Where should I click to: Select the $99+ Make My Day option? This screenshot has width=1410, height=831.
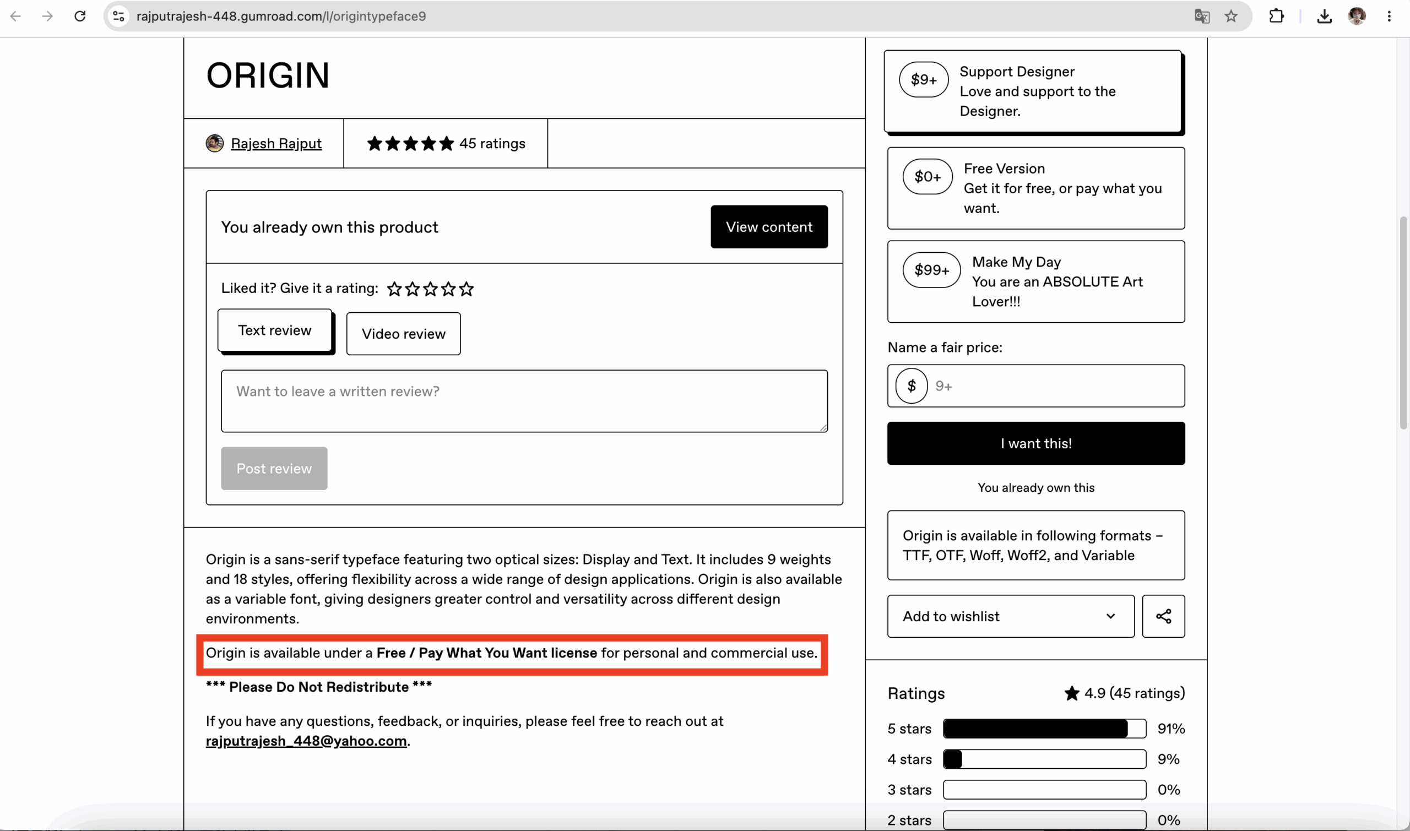[x=1036, y=281]
